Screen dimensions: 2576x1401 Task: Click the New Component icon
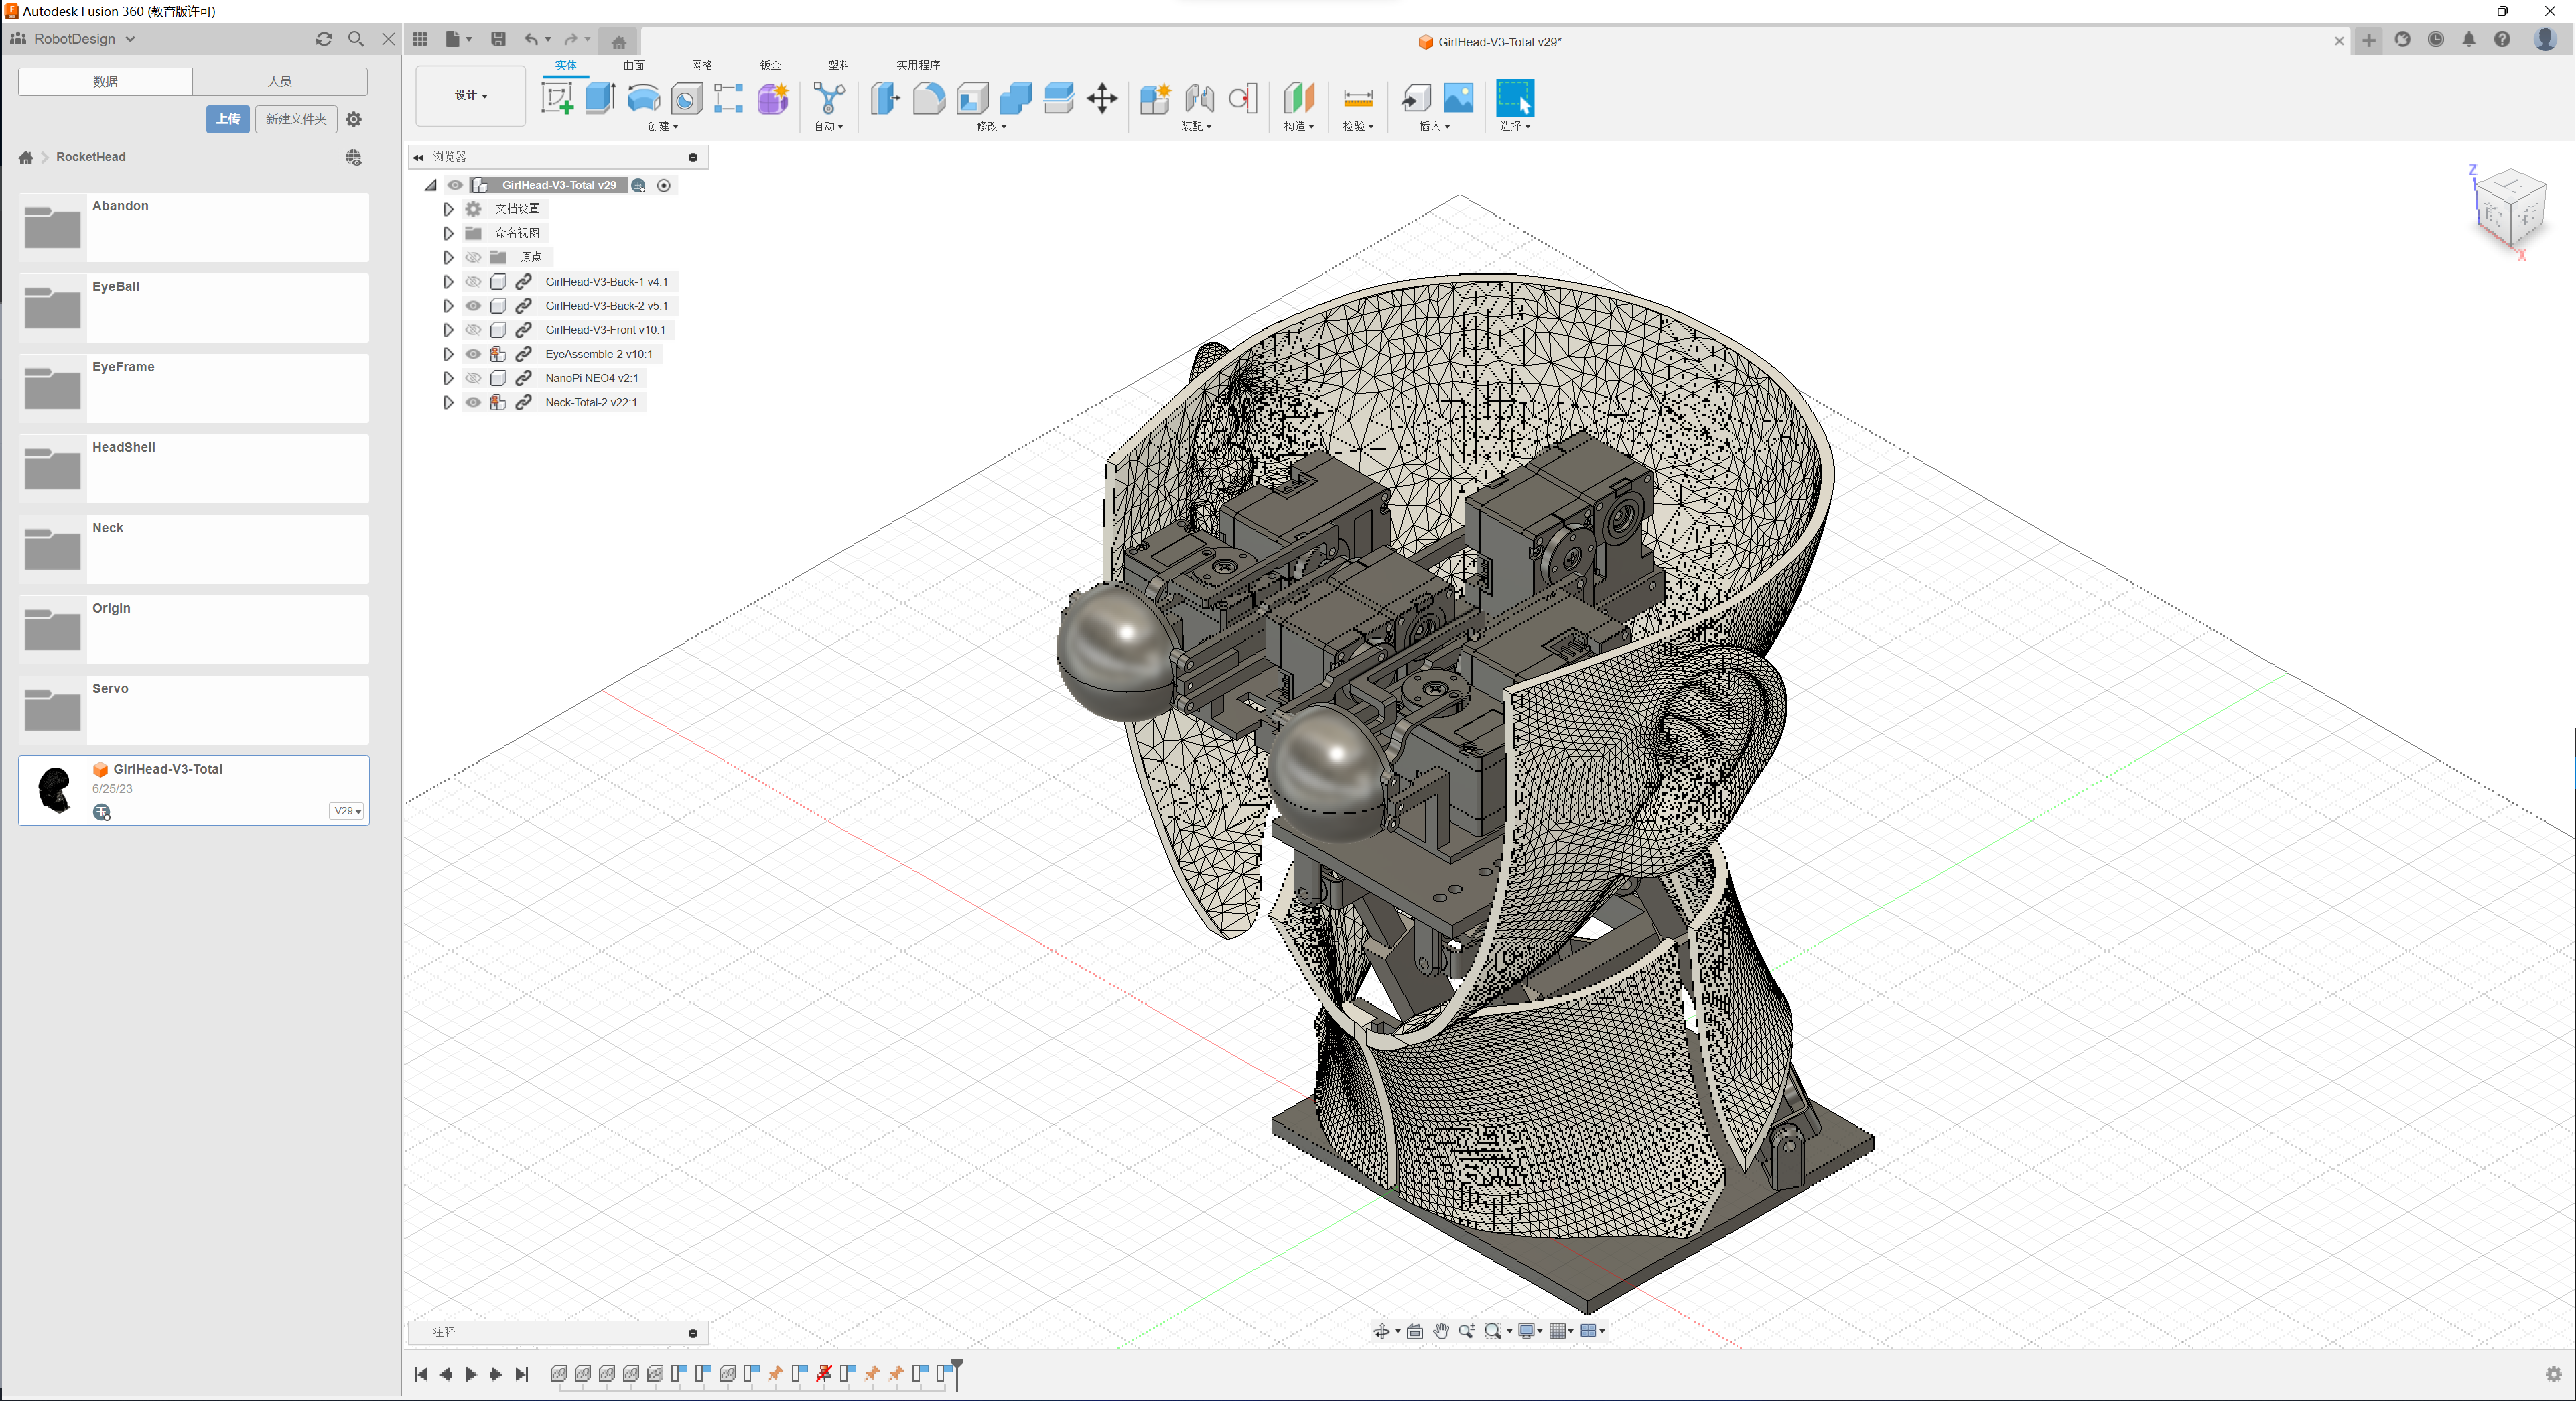tap(1155, 98)
